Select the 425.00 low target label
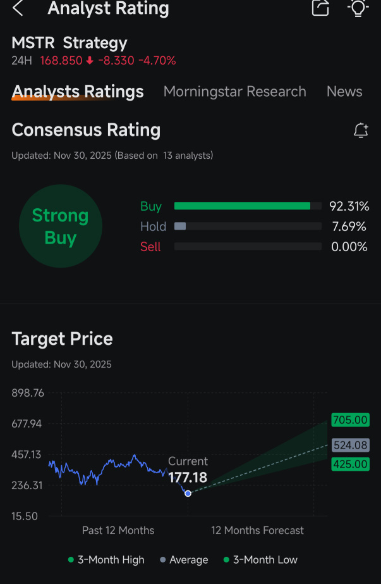Screen dimensions: 381x584 [350, 464]
